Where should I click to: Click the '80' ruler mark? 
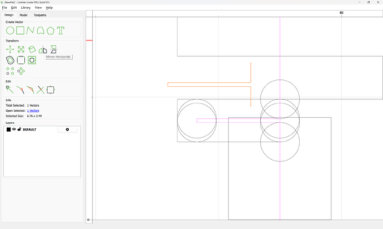341,13
